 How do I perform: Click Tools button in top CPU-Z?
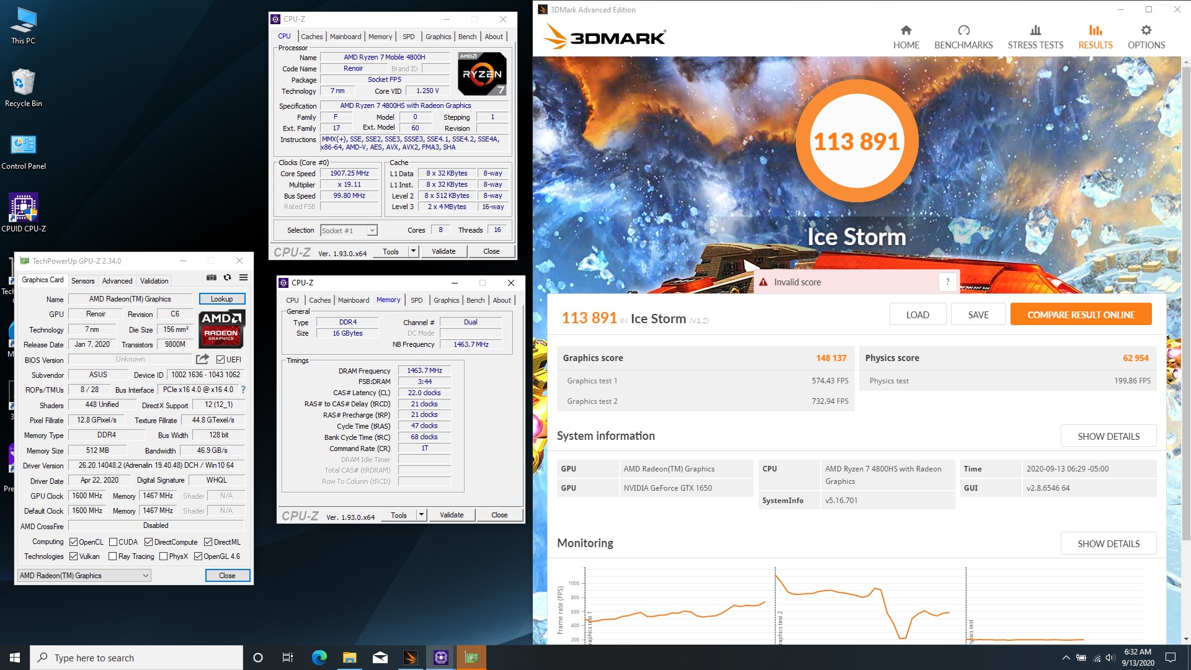pos(391,251)
